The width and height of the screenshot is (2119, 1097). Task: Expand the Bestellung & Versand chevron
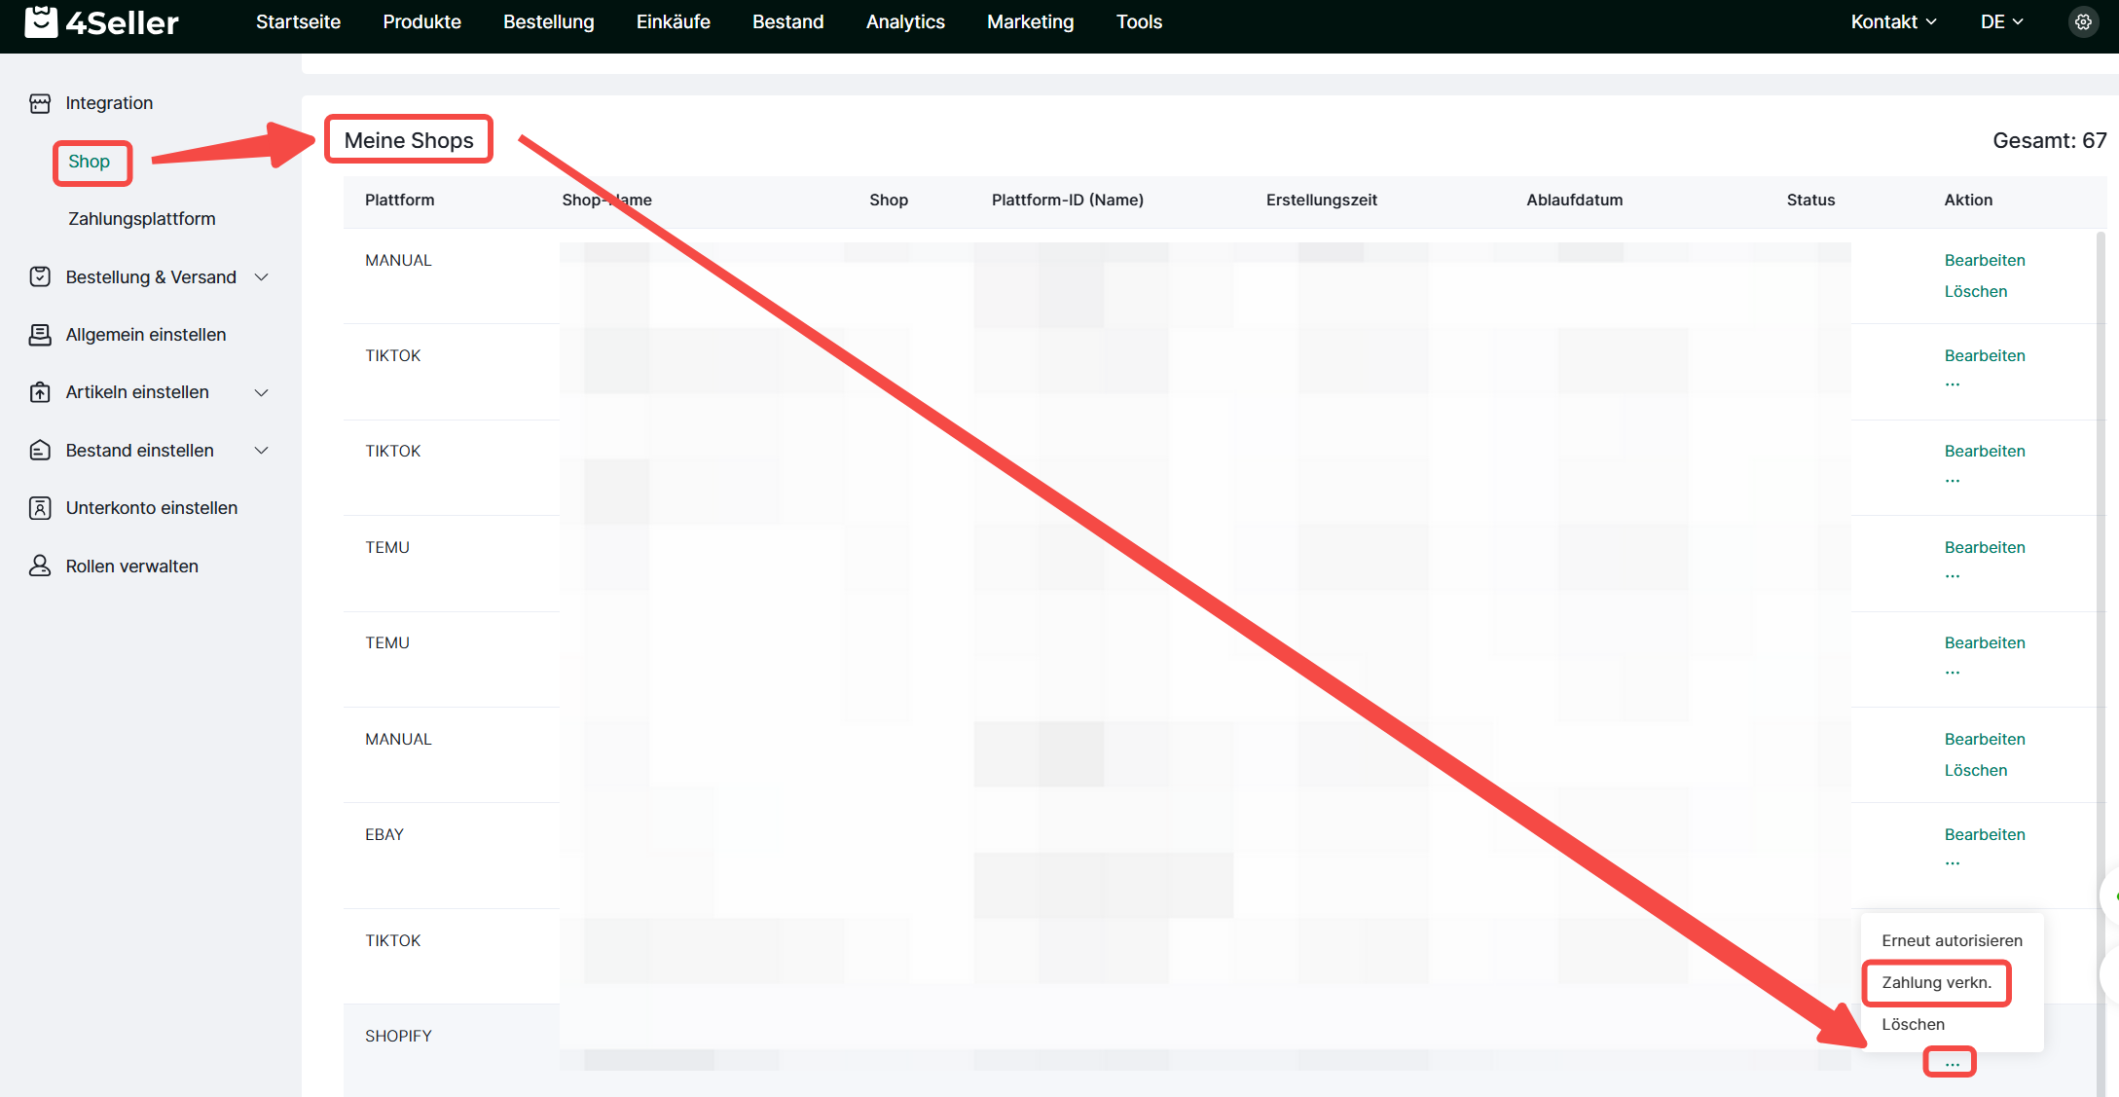261,277
